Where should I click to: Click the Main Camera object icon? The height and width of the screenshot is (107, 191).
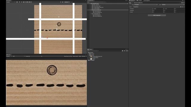point(92,5)
